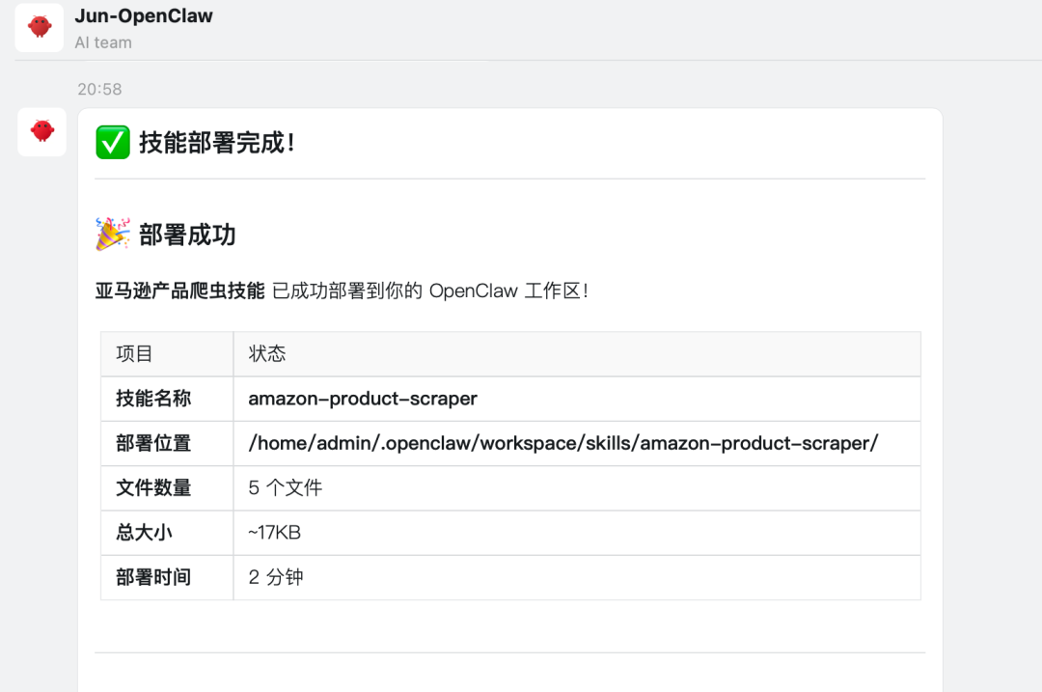The height and width of the screenshot is (692, 1042).
Task: Click the green checkmark emoji in the heading
Action: coord(112,142)
